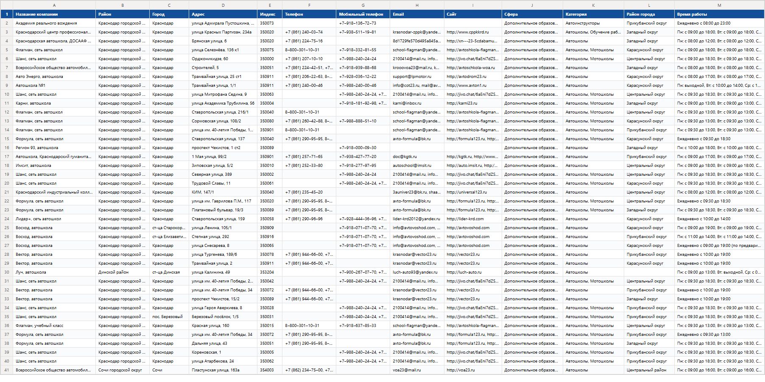Select the "Авто Энерго, автошкола" cell

[54, 76]
